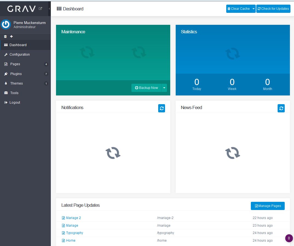Click the Backup Now button
294x246 pixels.
pyautogui.click(x=146, y=88)
